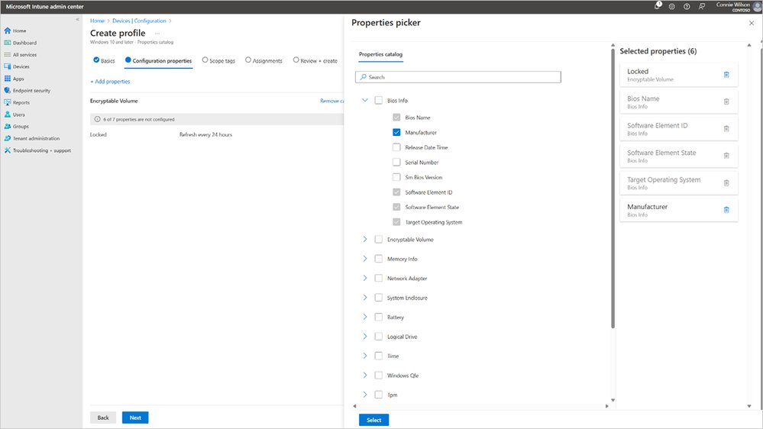Image resolution: width=763 pixels, height=429 pixels.
Task: Check the Encryptable Volume checkbox
Action: coord(379,239)
